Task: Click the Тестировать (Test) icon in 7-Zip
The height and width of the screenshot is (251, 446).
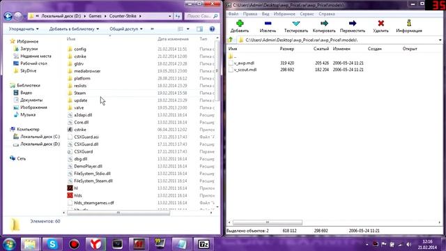Action: coord(295,23)
